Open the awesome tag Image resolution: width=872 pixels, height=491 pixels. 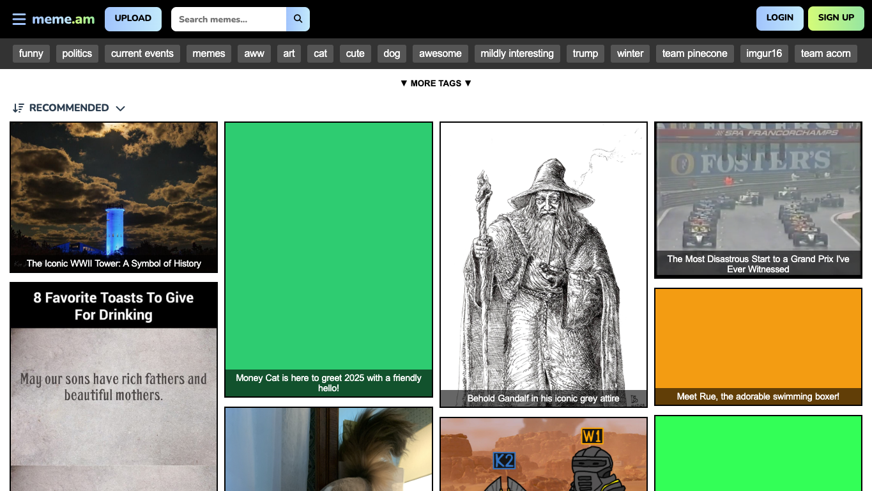coord(440,54)
